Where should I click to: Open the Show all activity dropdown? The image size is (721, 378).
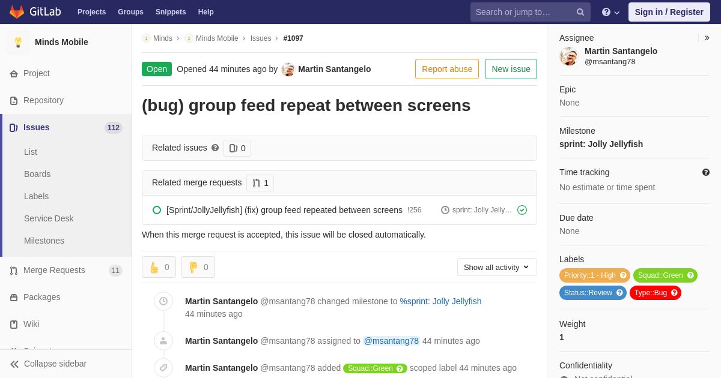[x=497, y=267]
